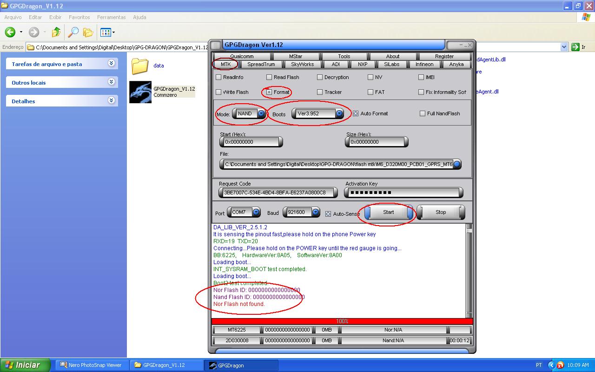Enable the NV checkbox
This screenshot has height=372, width=595.
370,77
